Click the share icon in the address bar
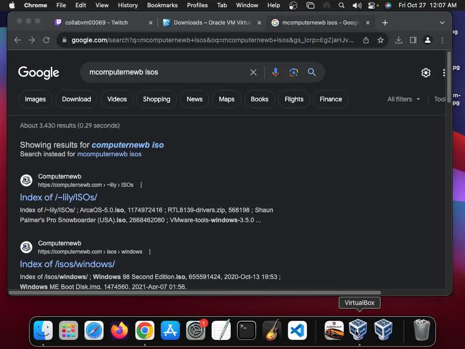Viewport: 465px width, 349px height. click(x=366, y=40)
